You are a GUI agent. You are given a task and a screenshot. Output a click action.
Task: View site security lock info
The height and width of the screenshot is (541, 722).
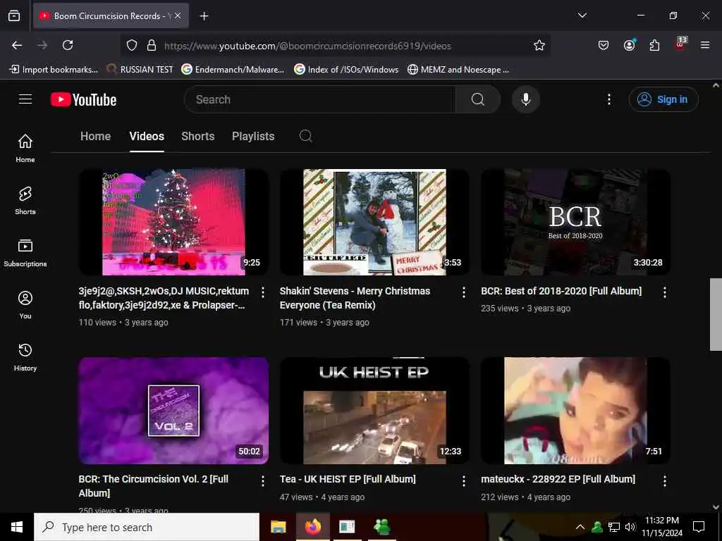click(x=152, y=45)
